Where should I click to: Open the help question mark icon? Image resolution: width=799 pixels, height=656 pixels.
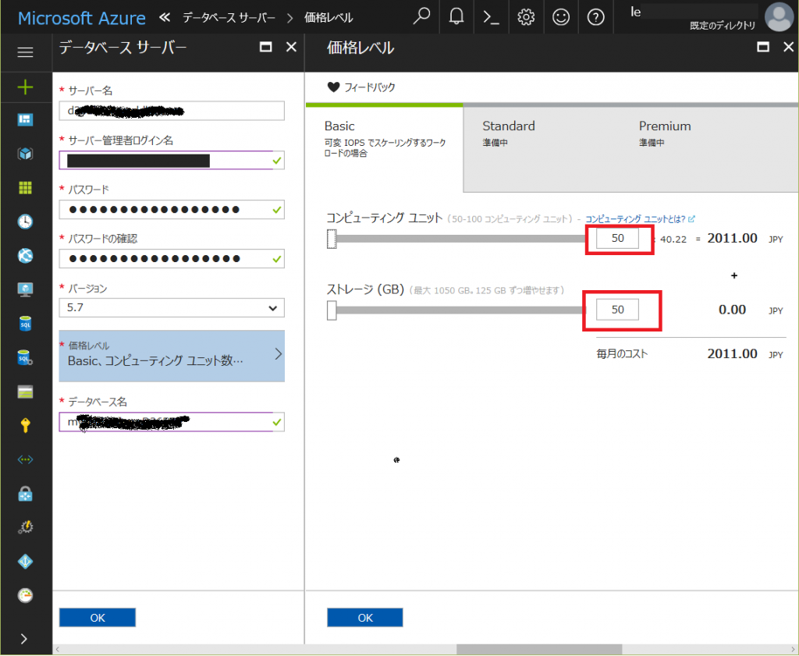[596, 17]
